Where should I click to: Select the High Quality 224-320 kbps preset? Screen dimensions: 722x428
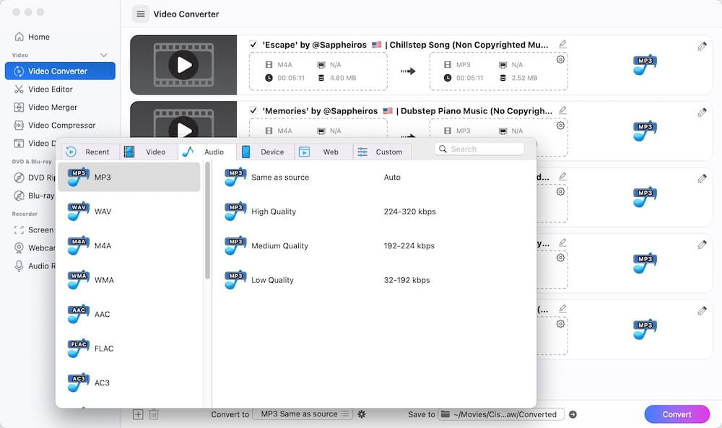coord(374,211)
